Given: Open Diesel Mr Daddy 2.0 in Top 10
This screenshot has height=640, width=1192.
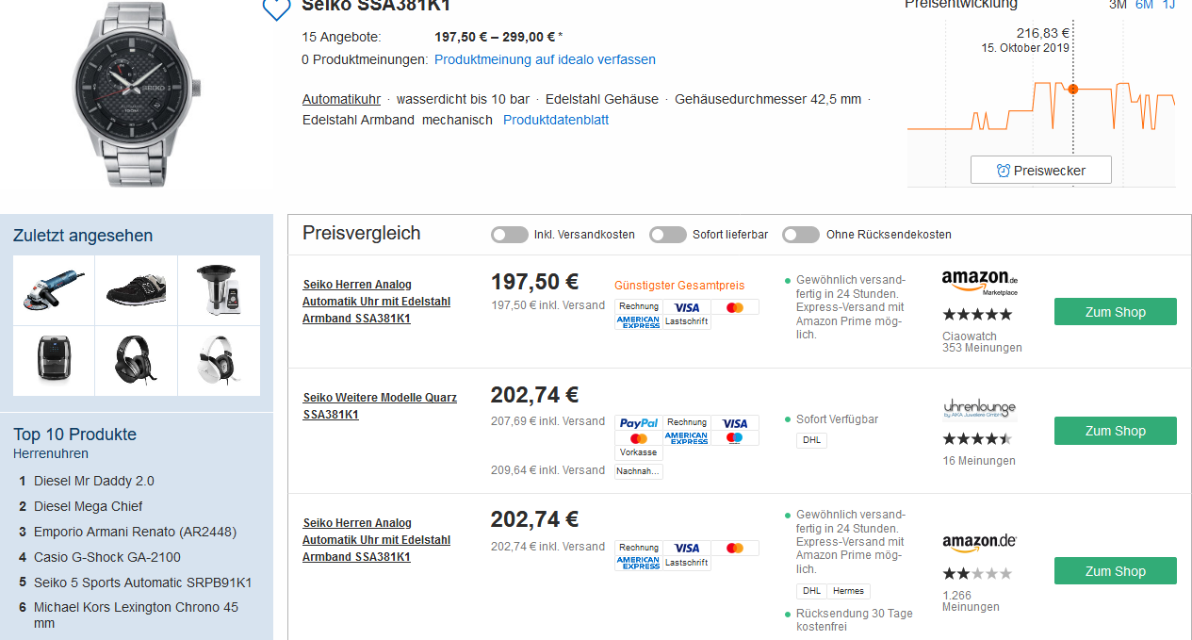Looking at the screenshot, I should pos(94,481).
